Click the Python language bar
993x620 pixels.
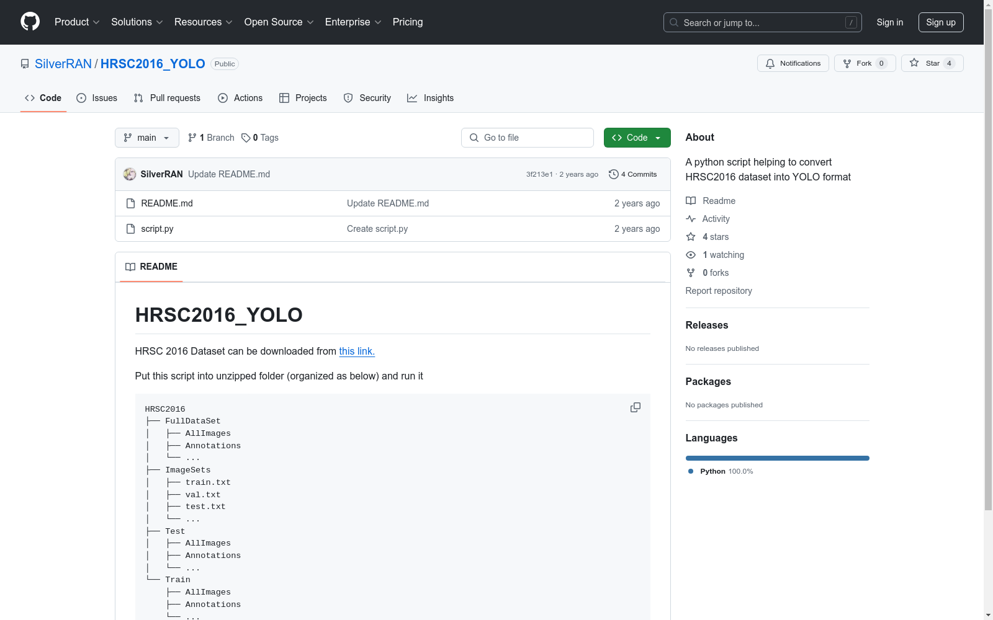(777, 458)
